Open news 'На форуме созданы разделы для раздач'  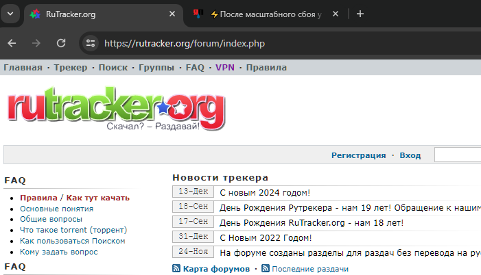(x=350, y=252)
